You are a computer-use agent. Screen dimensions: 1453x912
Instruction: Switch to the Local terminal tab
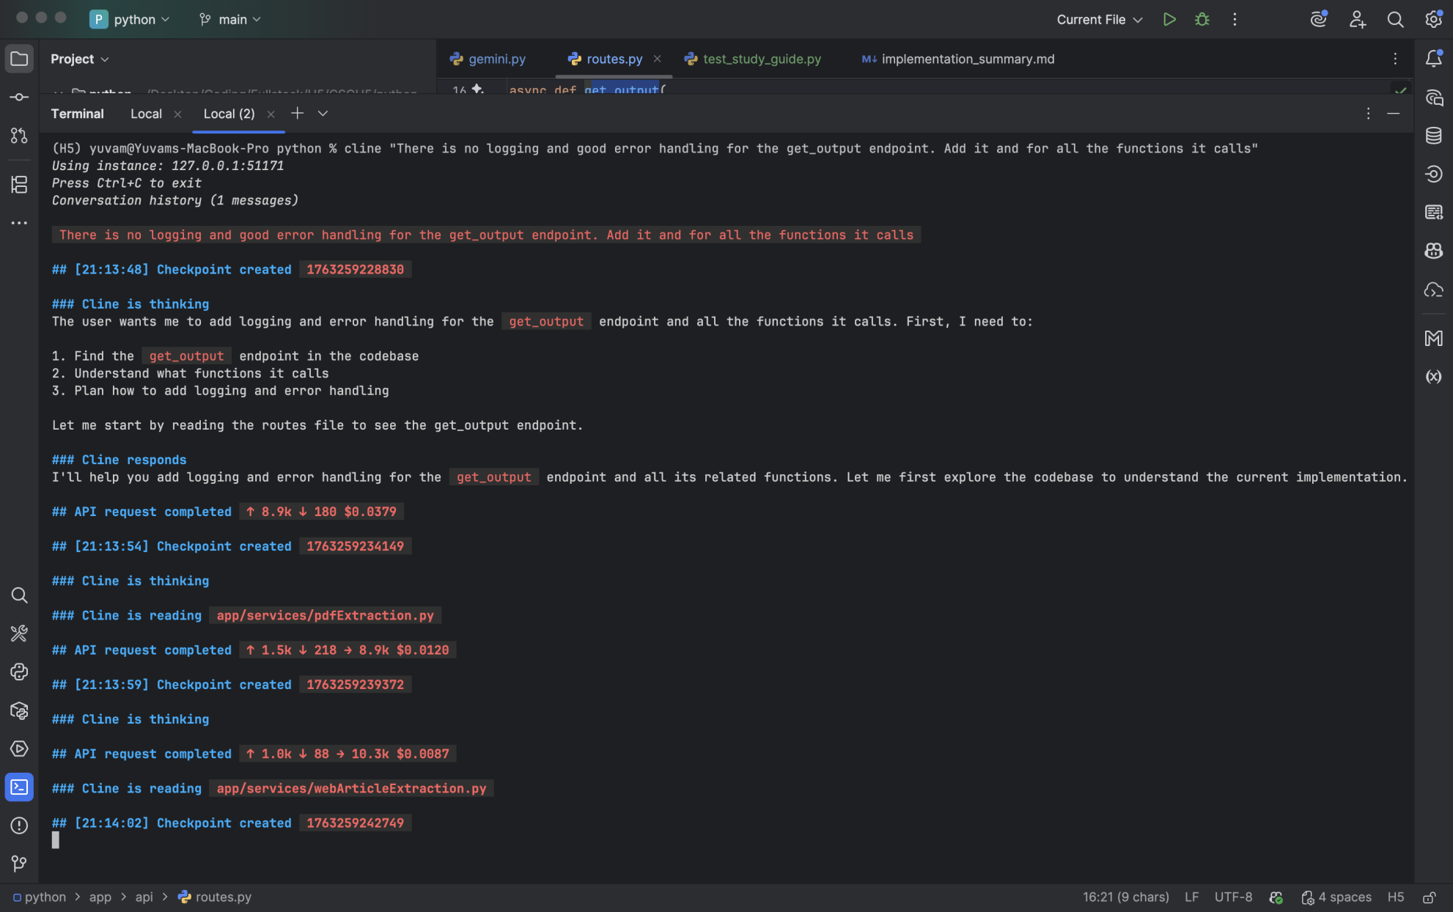146,114
